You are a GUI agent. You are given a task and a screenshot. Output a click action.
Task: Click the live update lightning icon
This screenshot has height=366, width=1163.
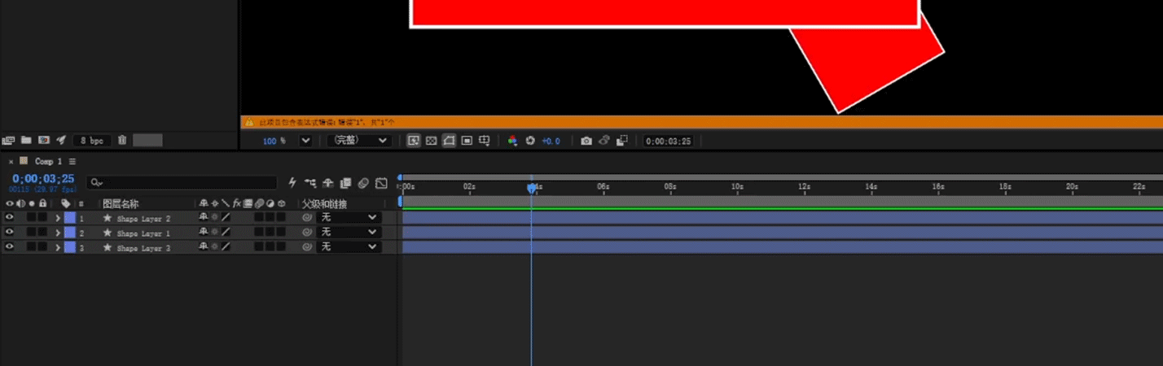click(292, 183)
